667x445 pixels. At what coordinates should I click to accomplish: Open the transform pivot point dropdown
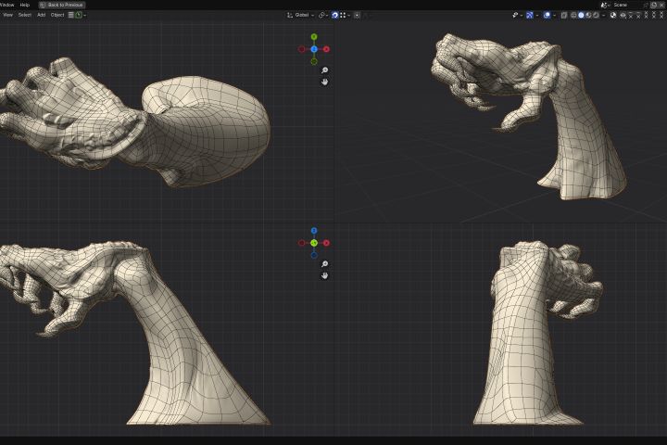(323, 15)
